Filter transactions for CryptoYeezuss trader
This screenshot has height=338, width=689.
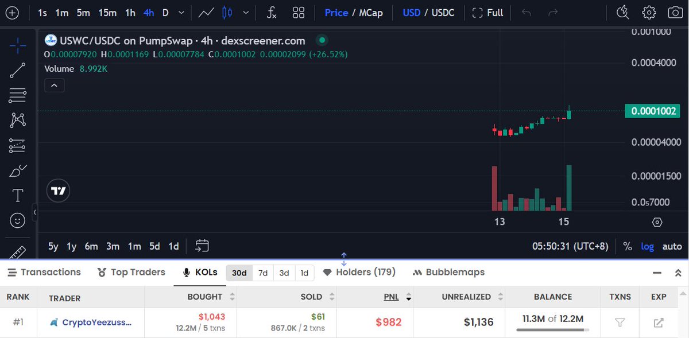coord(620,323)
